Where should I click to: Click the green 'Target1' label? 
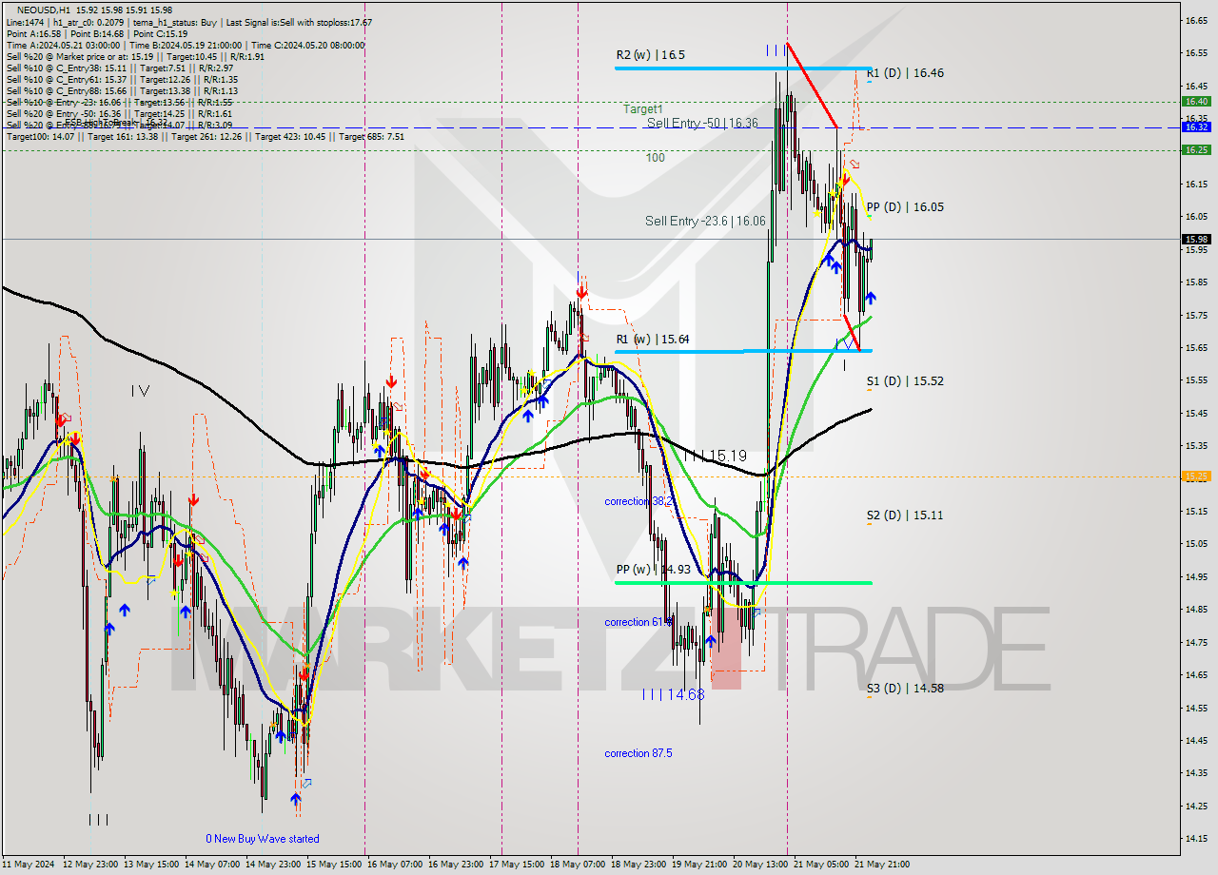(x=643, y=109)
